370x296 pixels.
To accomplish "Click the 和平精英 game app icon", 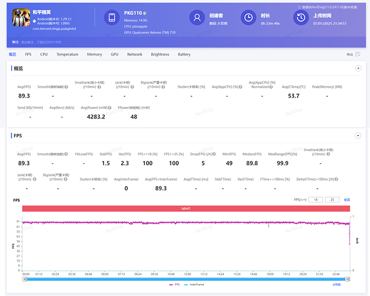I will pos(22,18).
